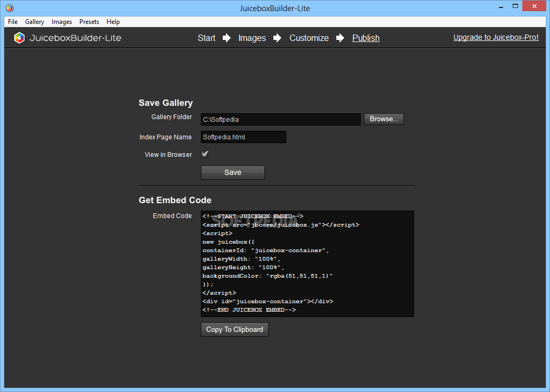Uncheck the View in Browser checkbox
Screen dimensions: 550x392
tap(205, 154)
